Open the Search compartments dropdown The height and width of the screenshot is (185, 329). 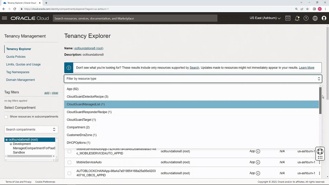31,129
